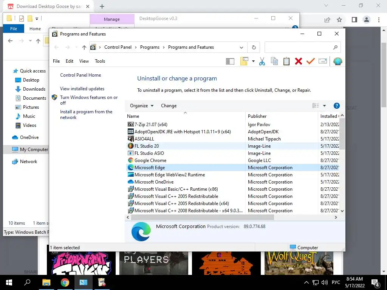Click the volume speaker tray icon
This screenshot has width=387, height=290.
coord(325,282)
